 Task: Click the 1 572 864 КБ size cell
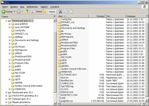(x=98, y=101)
